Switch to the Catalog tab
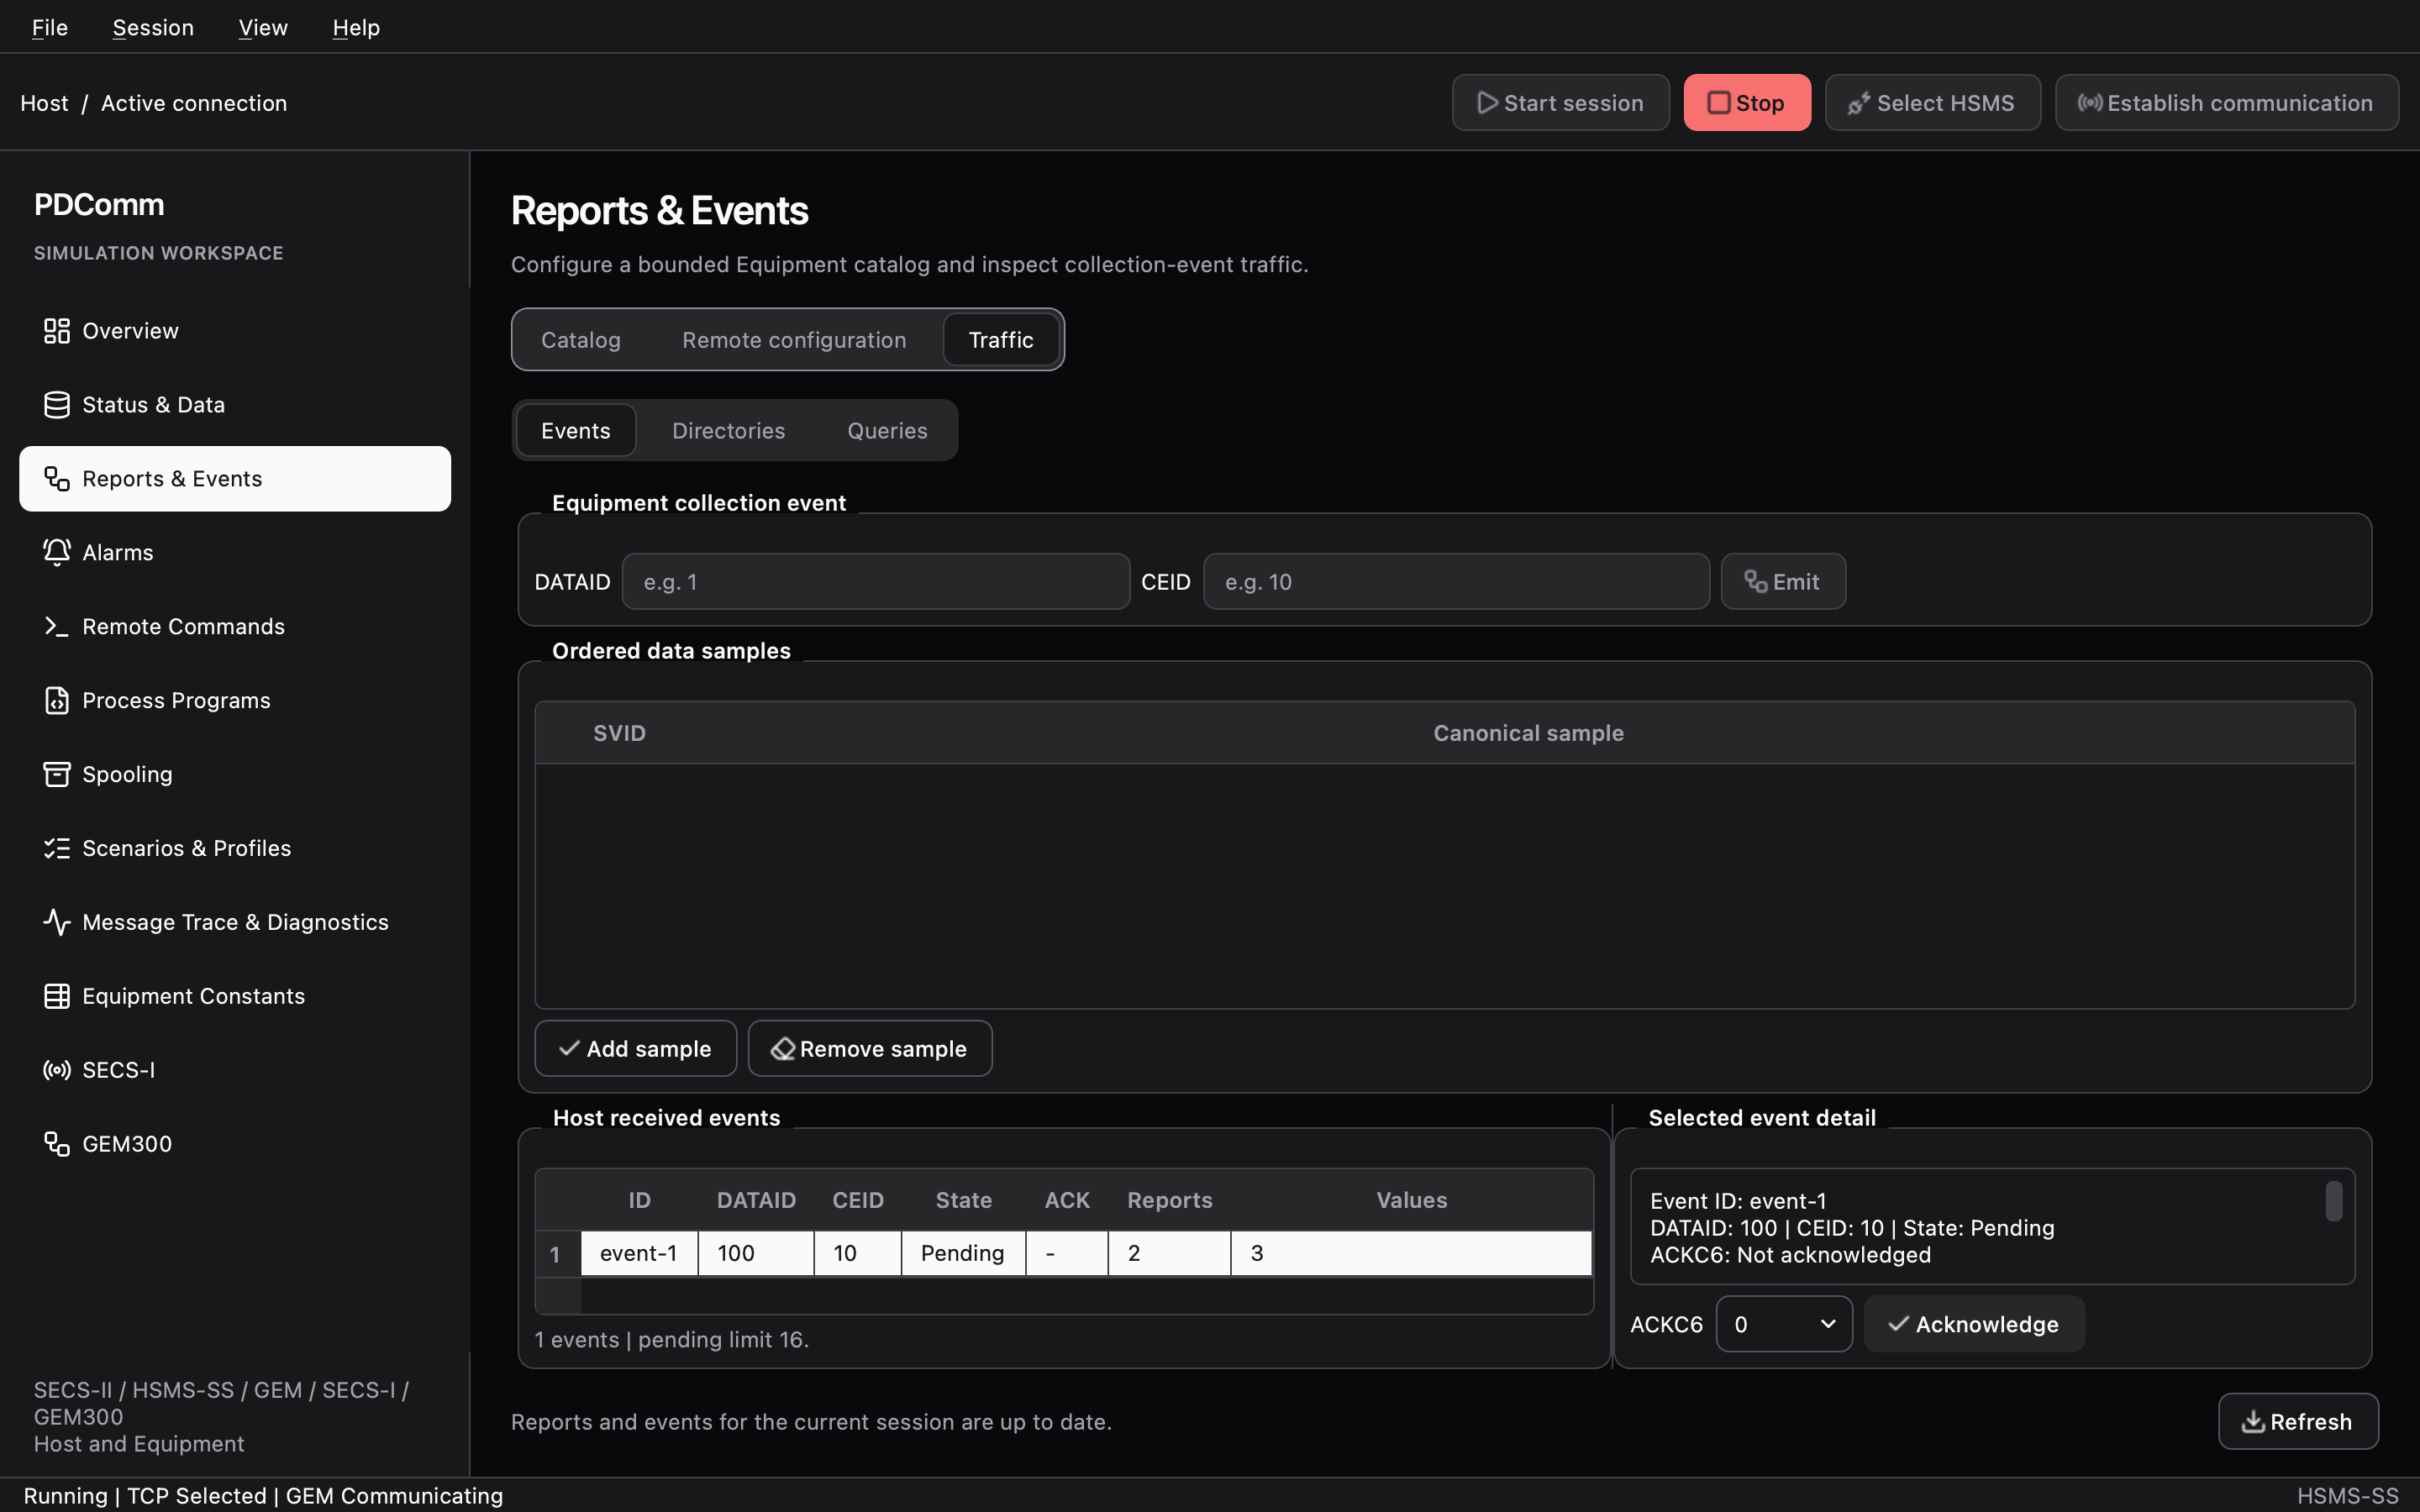 [x=581, y=340]
